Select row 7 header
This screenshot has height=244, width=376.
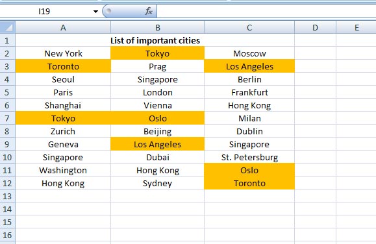pyautogui.click(x=7, y=118)
